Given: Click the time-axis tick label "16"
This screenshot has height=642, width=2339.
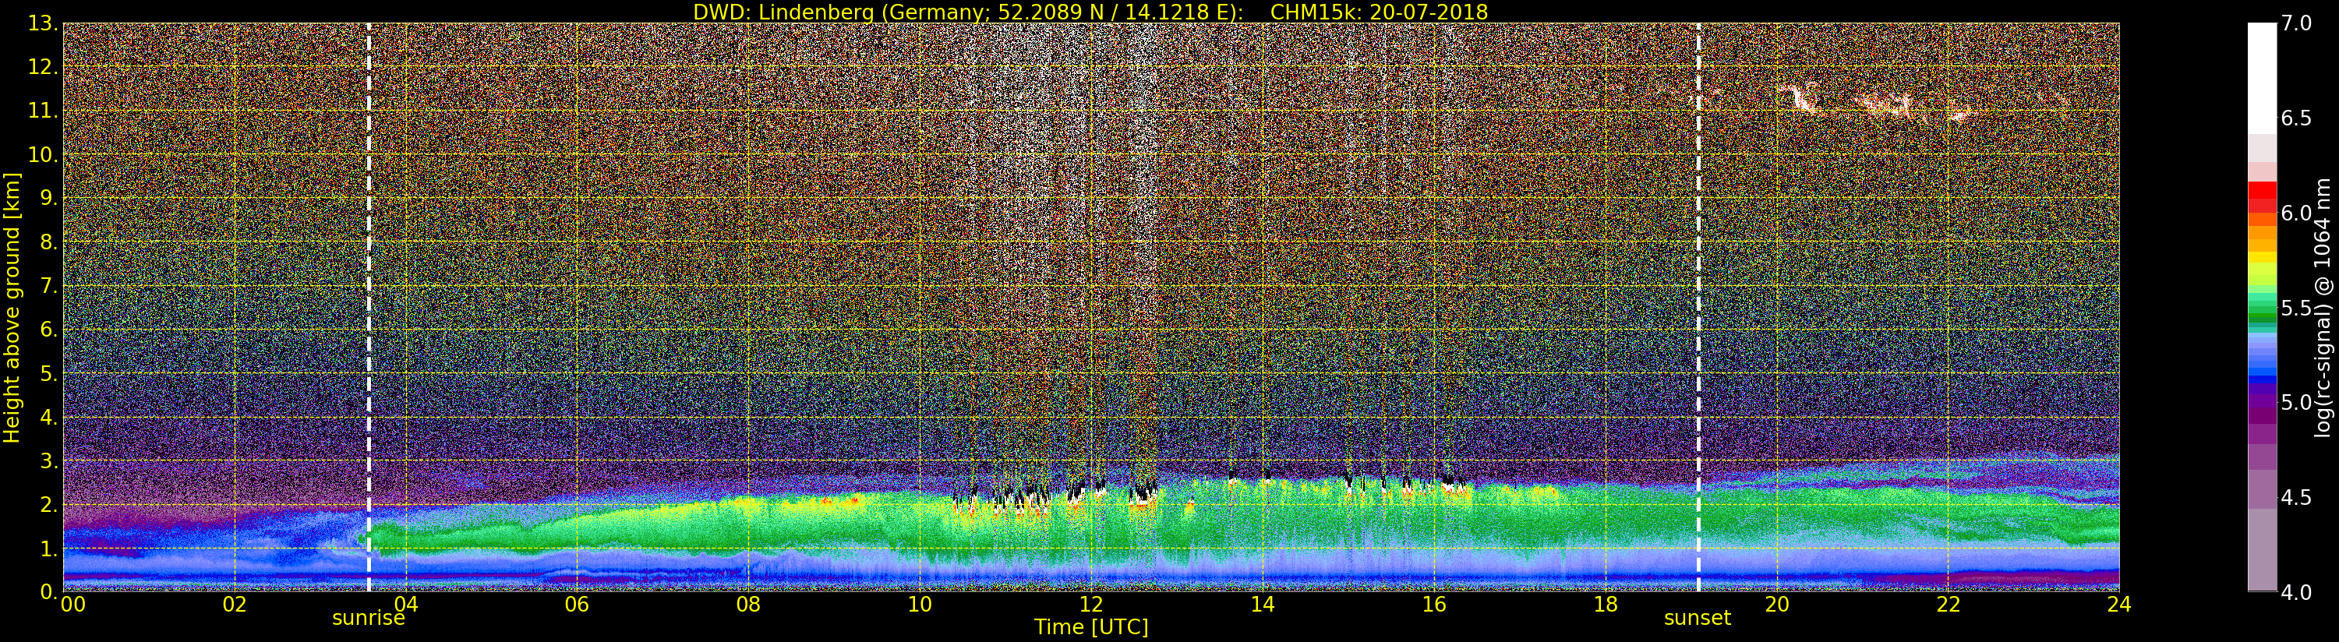Looking at the screenshot, I should click(1434, 604).
